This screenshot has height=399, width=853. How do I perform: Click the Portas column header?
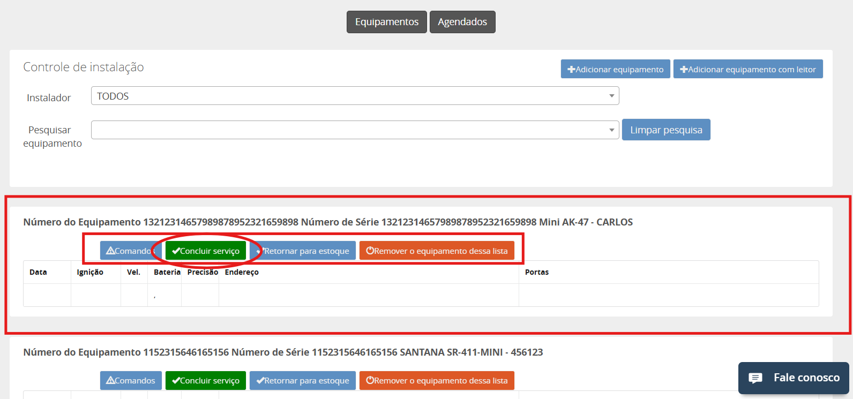click(x=536, y=272)
